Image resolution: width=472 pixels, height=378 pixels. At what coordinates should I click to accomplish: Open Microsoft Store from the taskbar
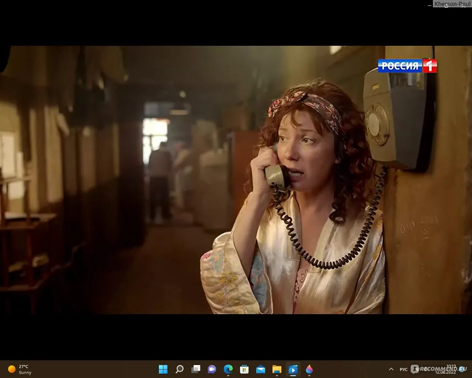click(x=244, y=369)
